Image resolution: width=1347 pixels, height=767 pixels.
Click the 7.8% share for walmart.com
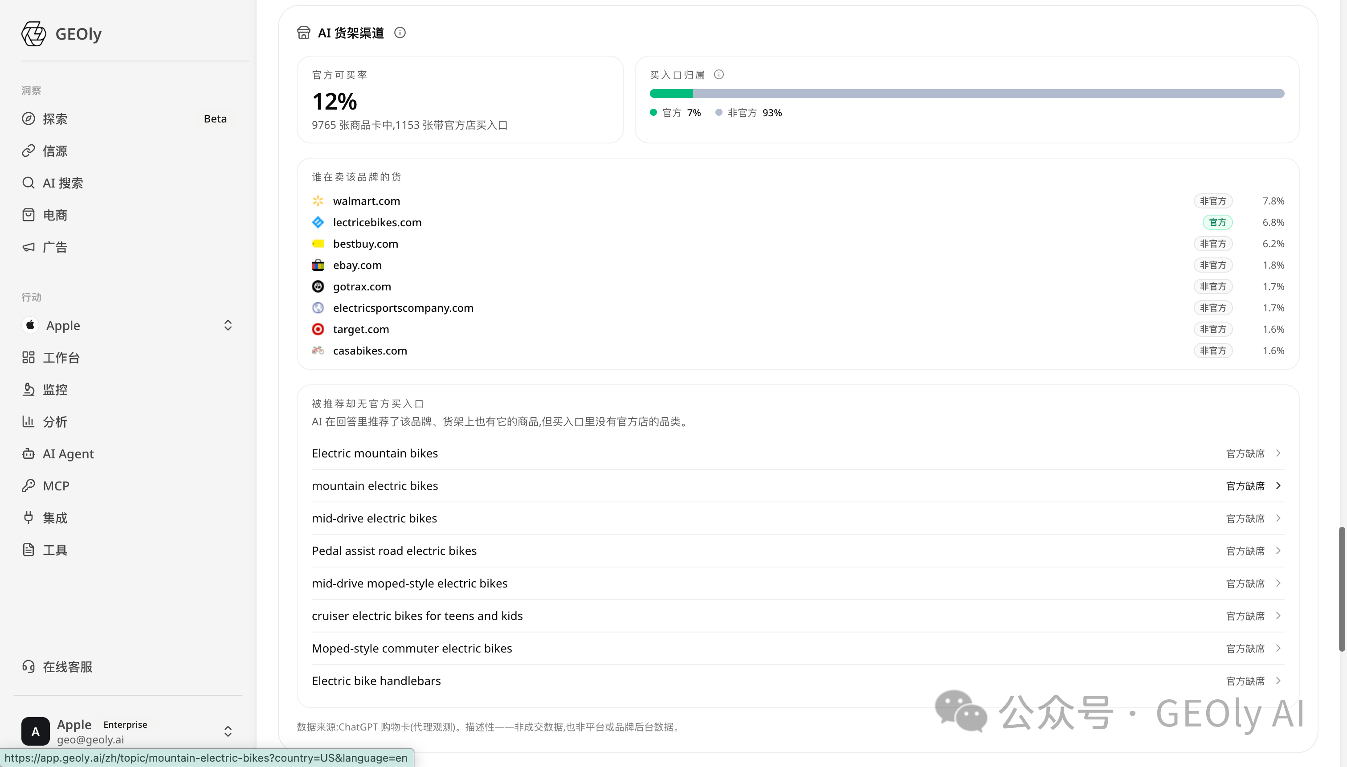(1273, 201)
